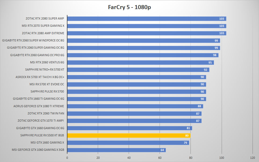The image size is (259, 162).
Task: Click the axis tick label 20
Action: tap(98, 158)
